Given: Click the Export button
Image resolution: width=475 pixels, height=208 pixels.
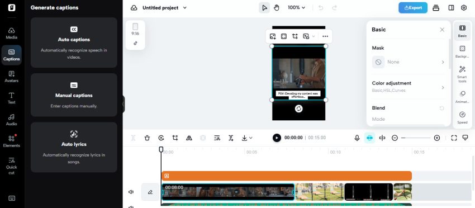Looking at the screenshot, I should [413, 8].
